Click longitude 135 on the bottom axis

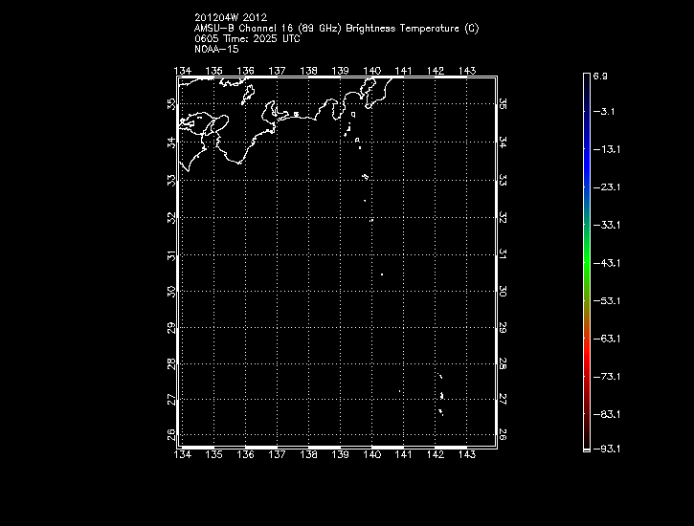[214, 455]
